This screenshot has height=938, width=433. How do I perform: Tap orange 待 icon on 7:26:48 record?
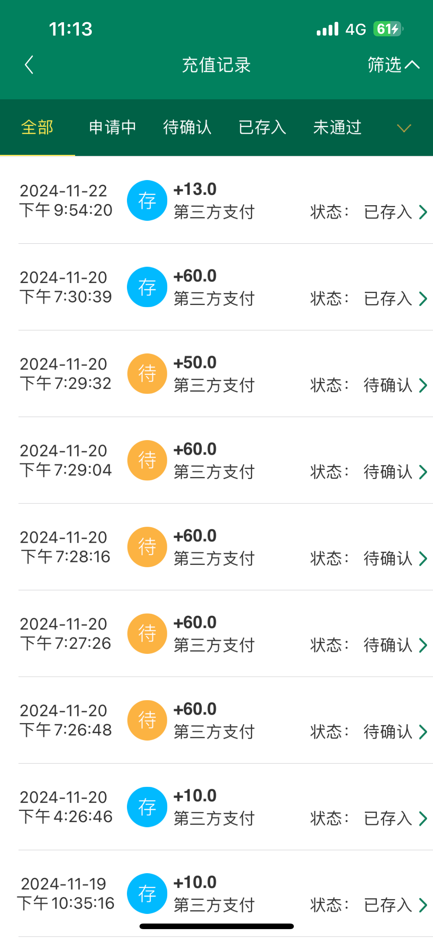(147, 720)
